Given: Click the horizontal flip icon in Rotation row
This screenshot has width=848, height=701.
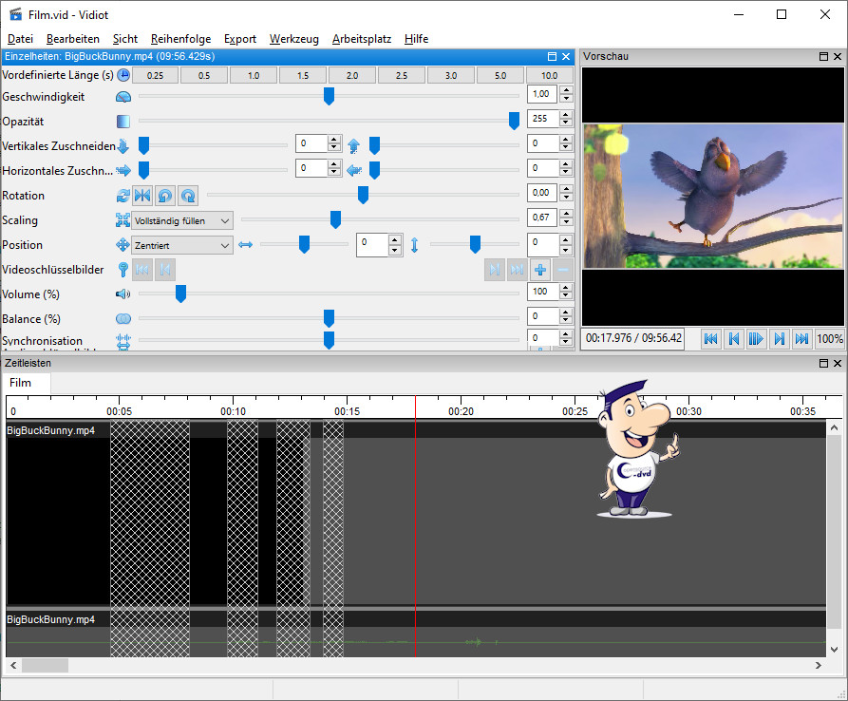Looking at the screenshot, I should pyautogui.click(x=142, y=196).
